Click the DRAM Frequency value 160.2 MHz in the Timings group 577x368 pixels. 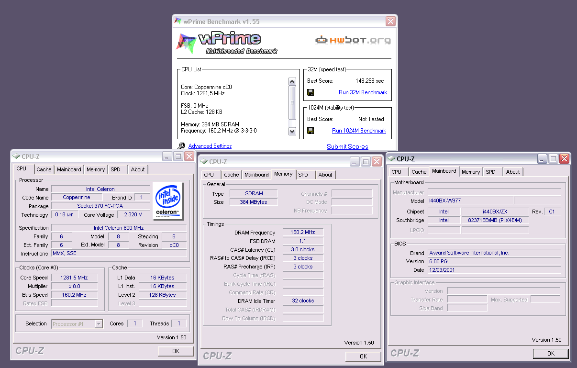pyautogui.click(x=303, y=232)
